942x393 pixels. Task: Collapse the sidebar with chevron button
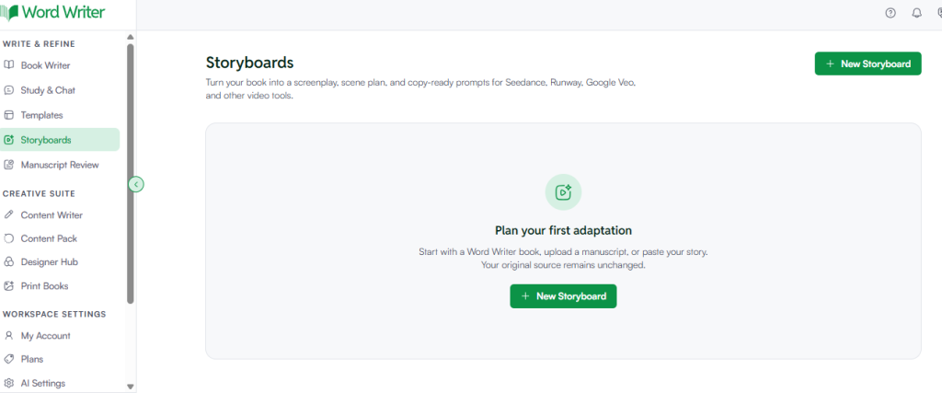[x=136, y=184]
